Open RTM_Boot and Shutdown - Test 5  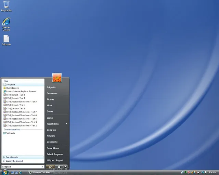click(x=23, y=102)
